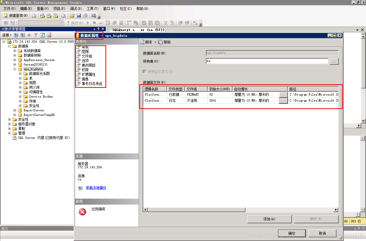Open the 连接 dropdown in Object Explorer
The height and width of the screenshot is (241, 366).
7,35
